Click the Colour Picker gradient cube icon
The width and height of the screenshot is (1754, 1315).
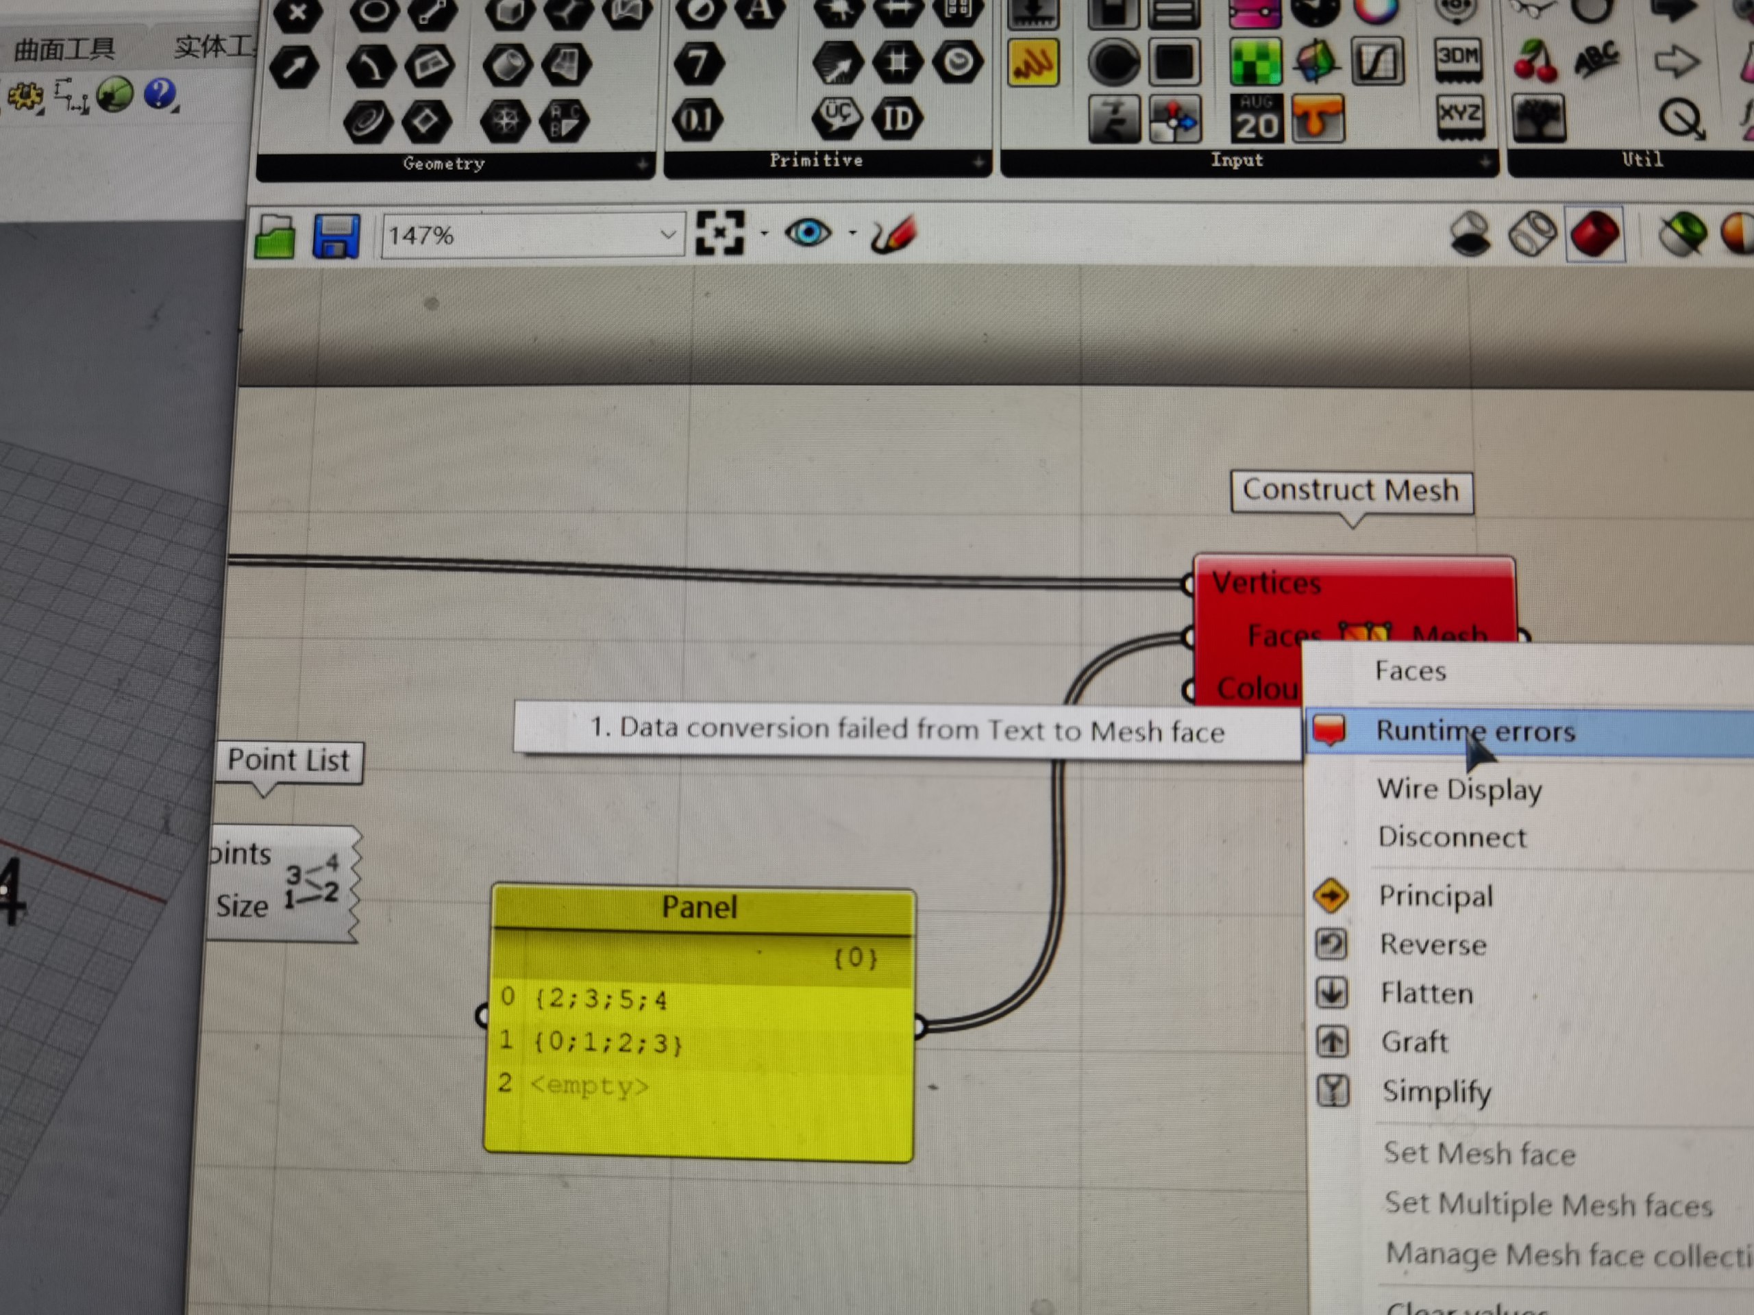tap(1315, 62)
